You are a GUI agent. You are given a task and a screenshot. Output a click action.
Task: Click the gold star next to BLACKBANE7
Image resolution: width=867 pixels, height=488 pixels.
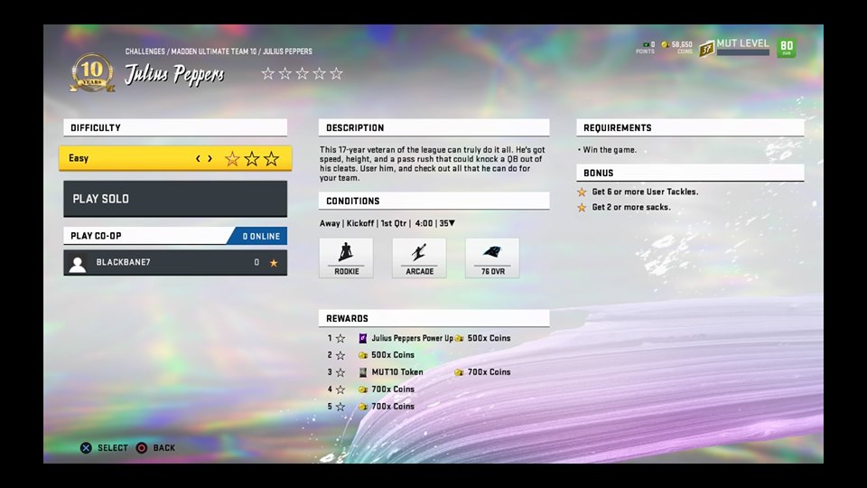point(274,263)
